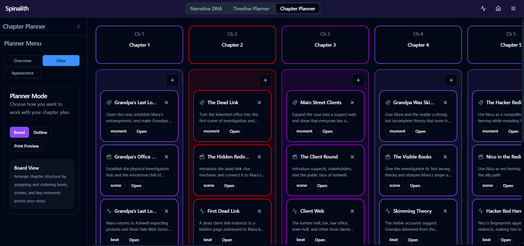This screenshot has height=246, width=524.
Task: Remove The Dead Link moment card
Action: (259, 103)
